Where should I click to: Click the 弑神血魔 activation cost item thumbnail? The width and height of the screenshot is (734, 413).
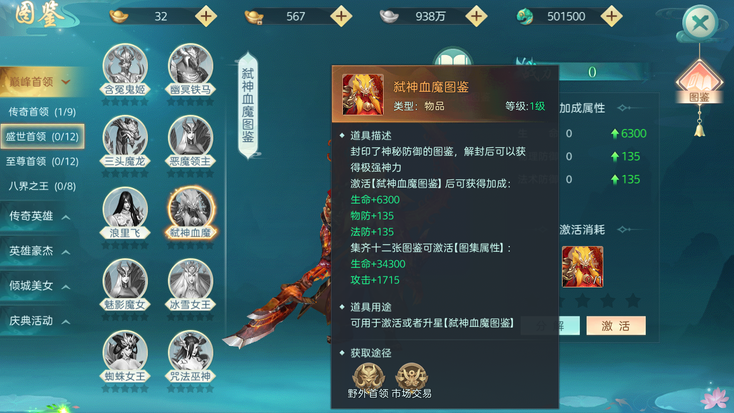[x=583, y=267]
